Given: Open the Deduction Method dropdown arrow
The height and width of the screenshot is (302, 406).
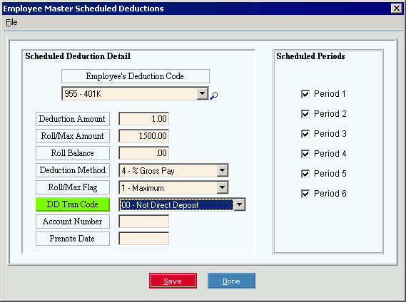Looking at the screenshot, I should (x=223, y=170).
